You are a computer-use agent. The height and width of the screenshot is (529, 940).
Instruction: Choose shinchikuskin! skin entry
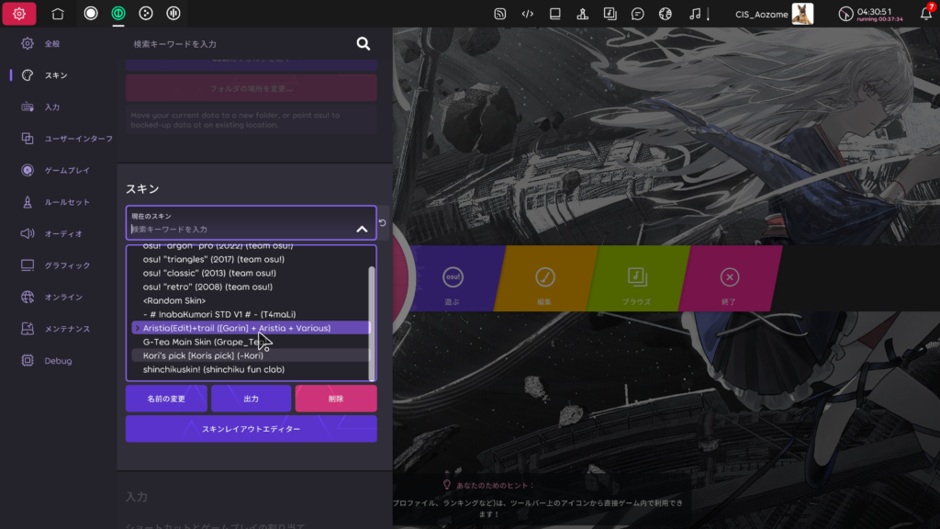click(251, 369)
